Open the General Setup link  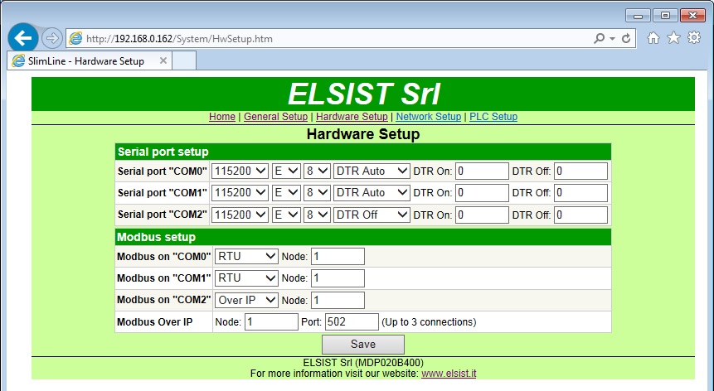pos(275,117)
